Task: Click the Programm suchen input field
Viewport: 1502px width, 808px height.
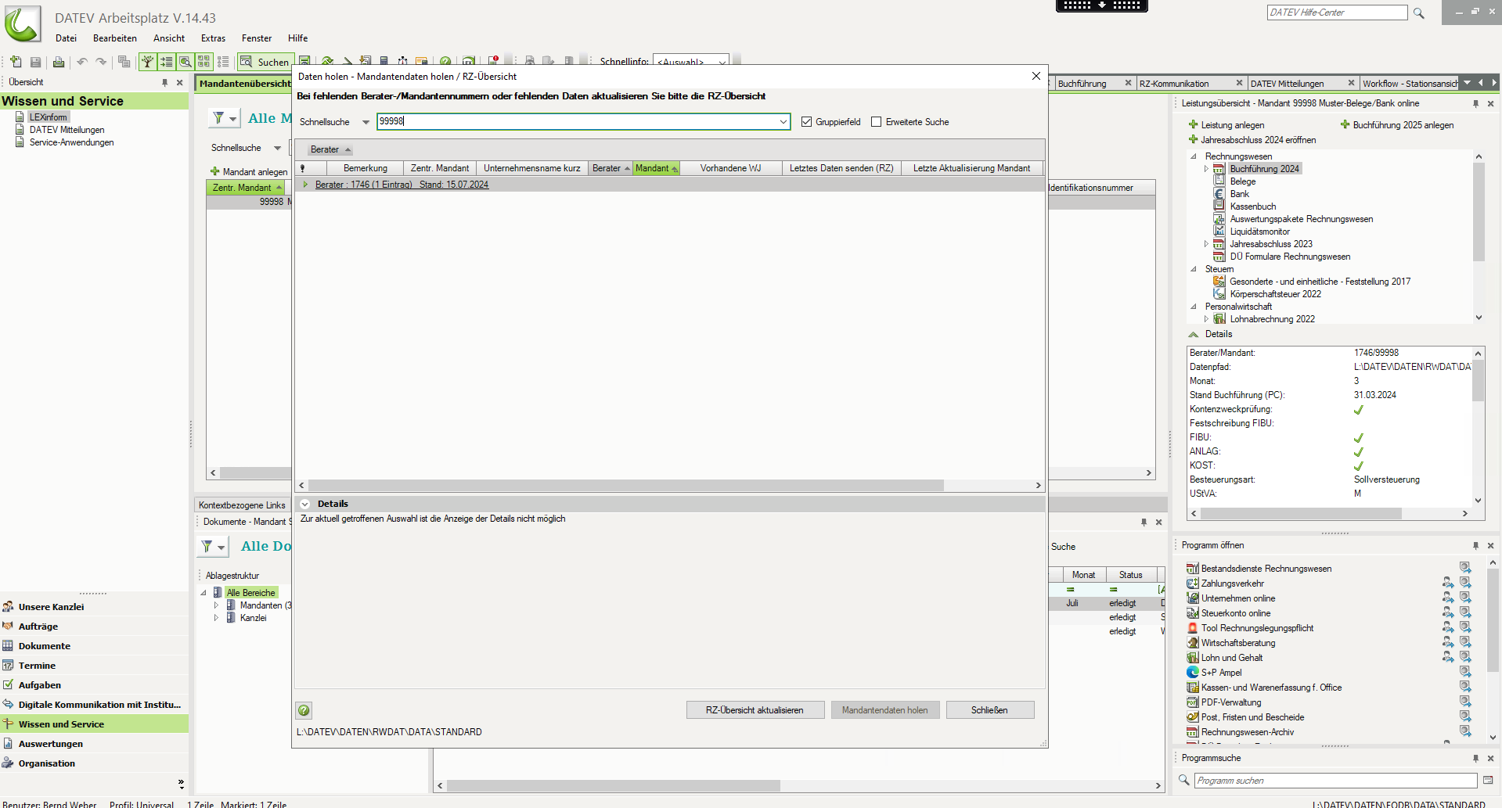Action: 1335,781
